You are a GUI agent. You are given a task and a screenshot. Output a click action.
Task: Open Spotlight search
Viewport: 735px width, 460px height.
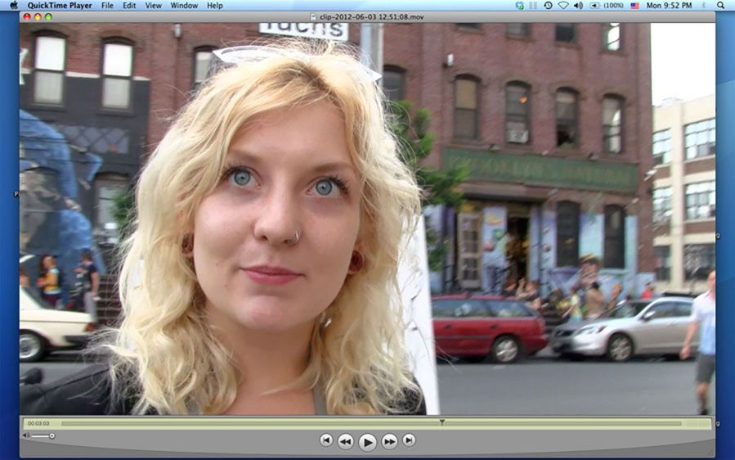tap(722, 6)
